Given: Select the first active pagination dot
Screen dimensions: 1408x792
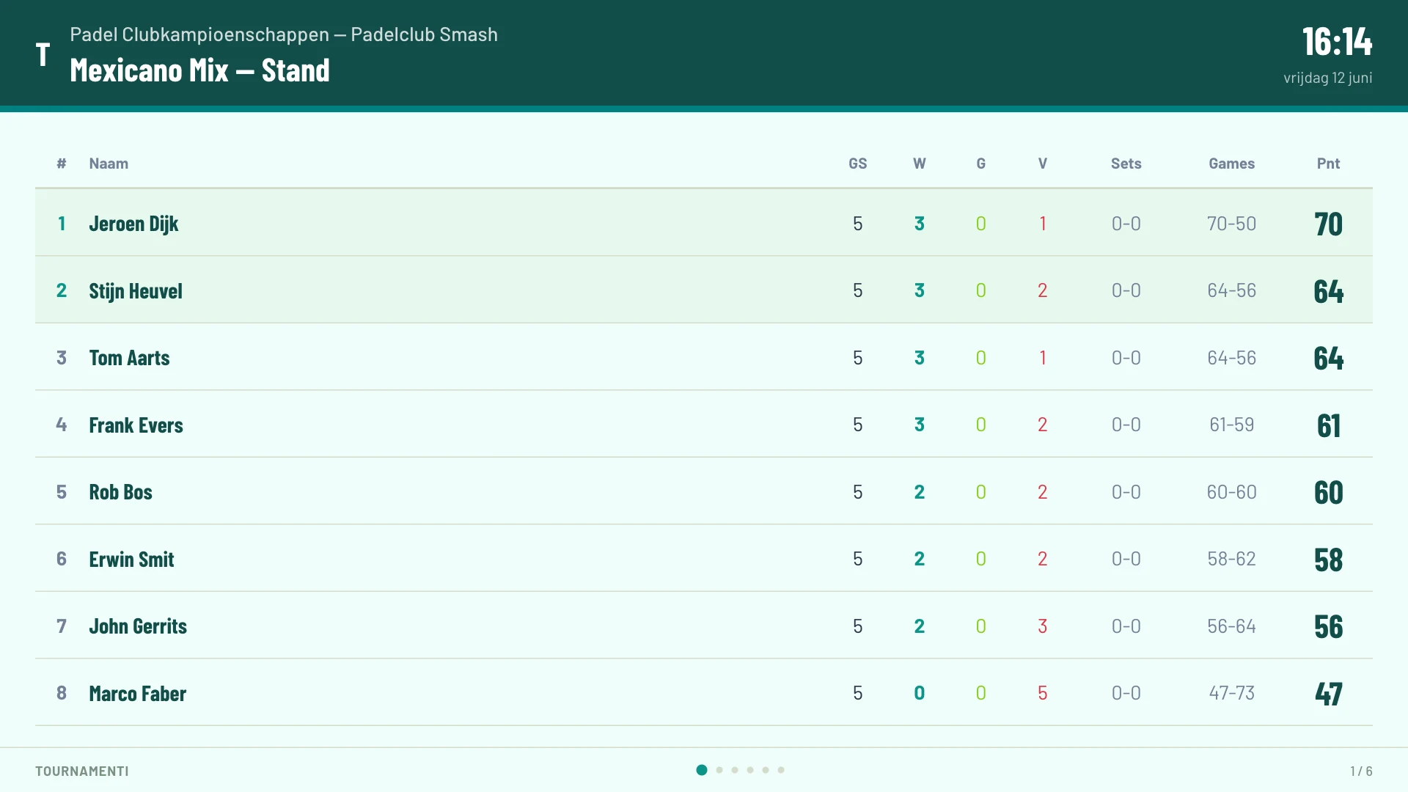Looking at the screenshot, I should (702, 770).
